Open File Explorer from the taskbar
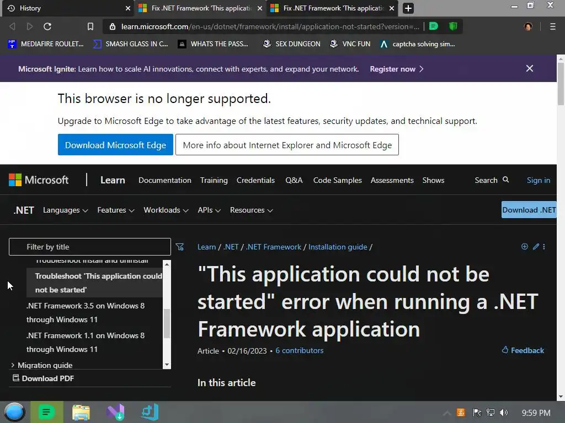Viewport: 565px width, 423px height. click(81, 413)
